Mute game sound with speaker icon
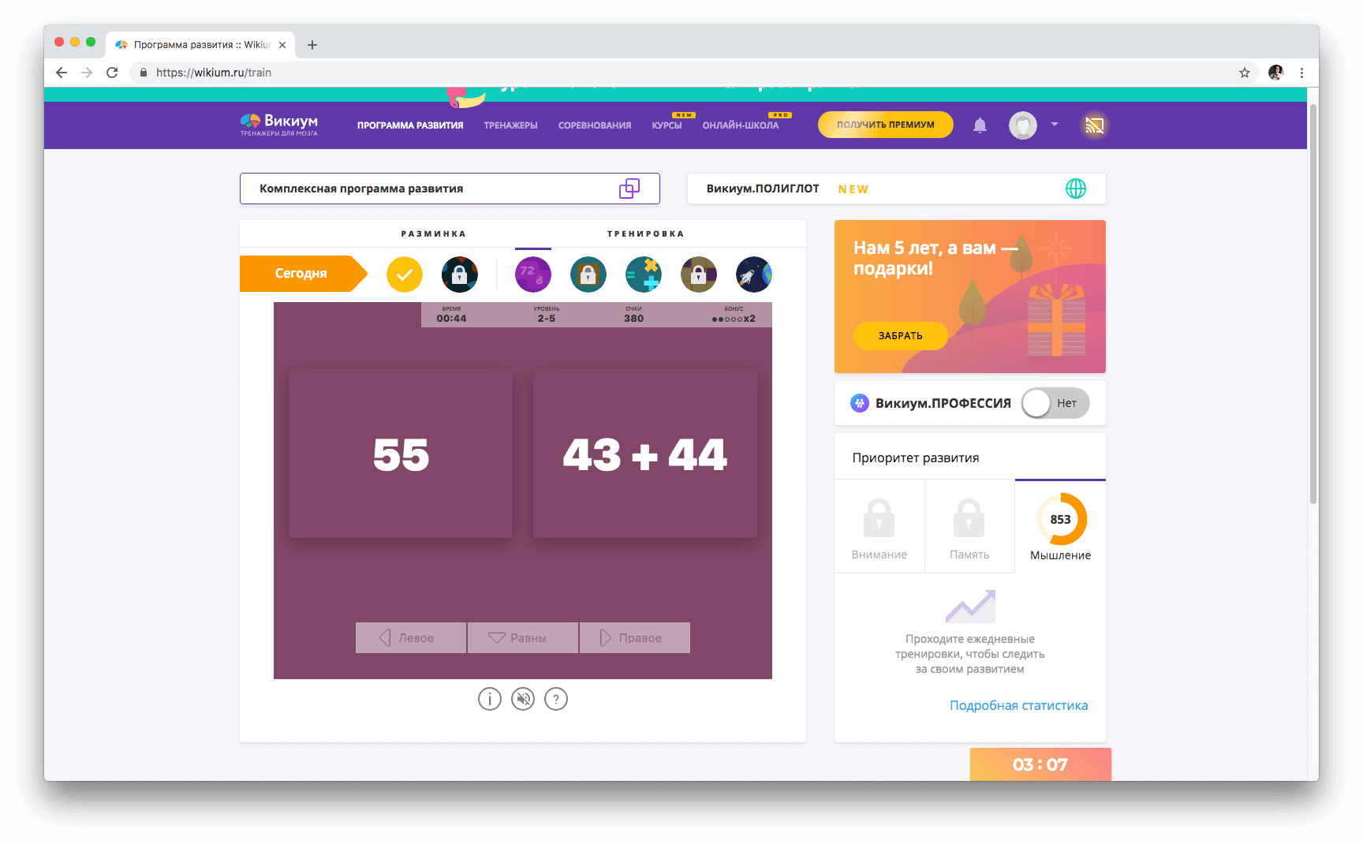Image resolution: width=1363 pixels, height=844 pixels. point(523,699)
